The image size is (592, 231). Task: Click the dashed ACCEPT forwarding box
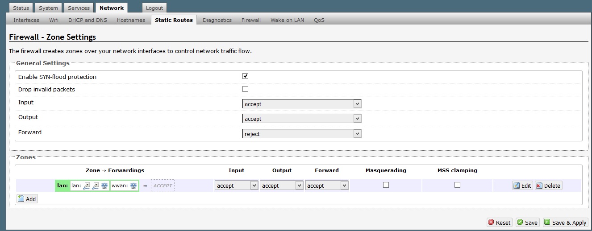[163, 186]
